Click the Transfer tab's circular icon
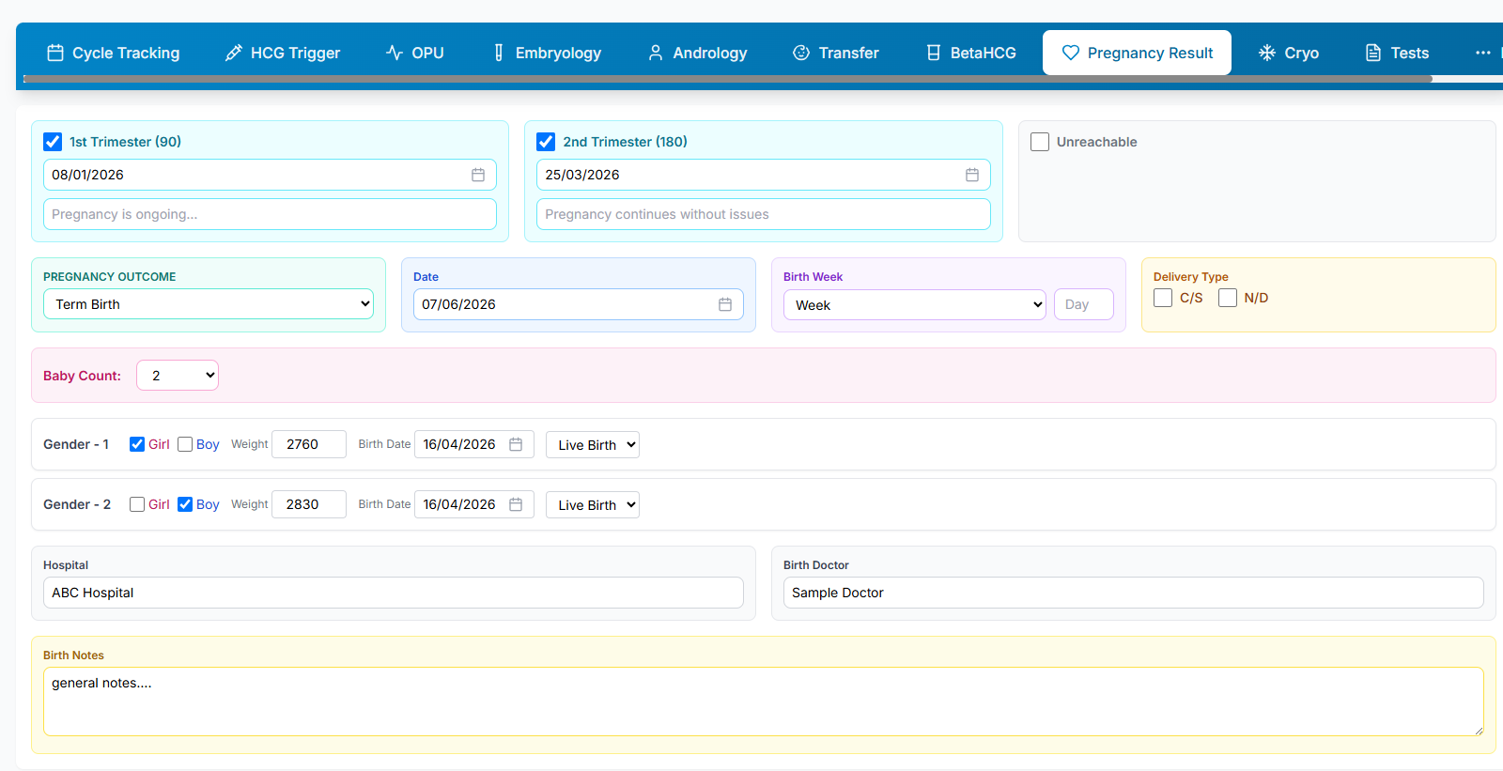Image resolution: width=1503 pixels, height=771 pixels. tap(801, 53)
